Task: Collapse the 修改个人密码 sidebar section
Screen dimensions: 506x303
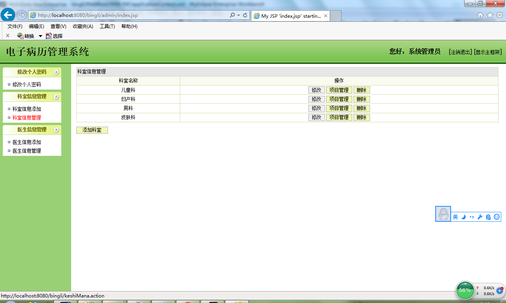Action: point(56,72)
